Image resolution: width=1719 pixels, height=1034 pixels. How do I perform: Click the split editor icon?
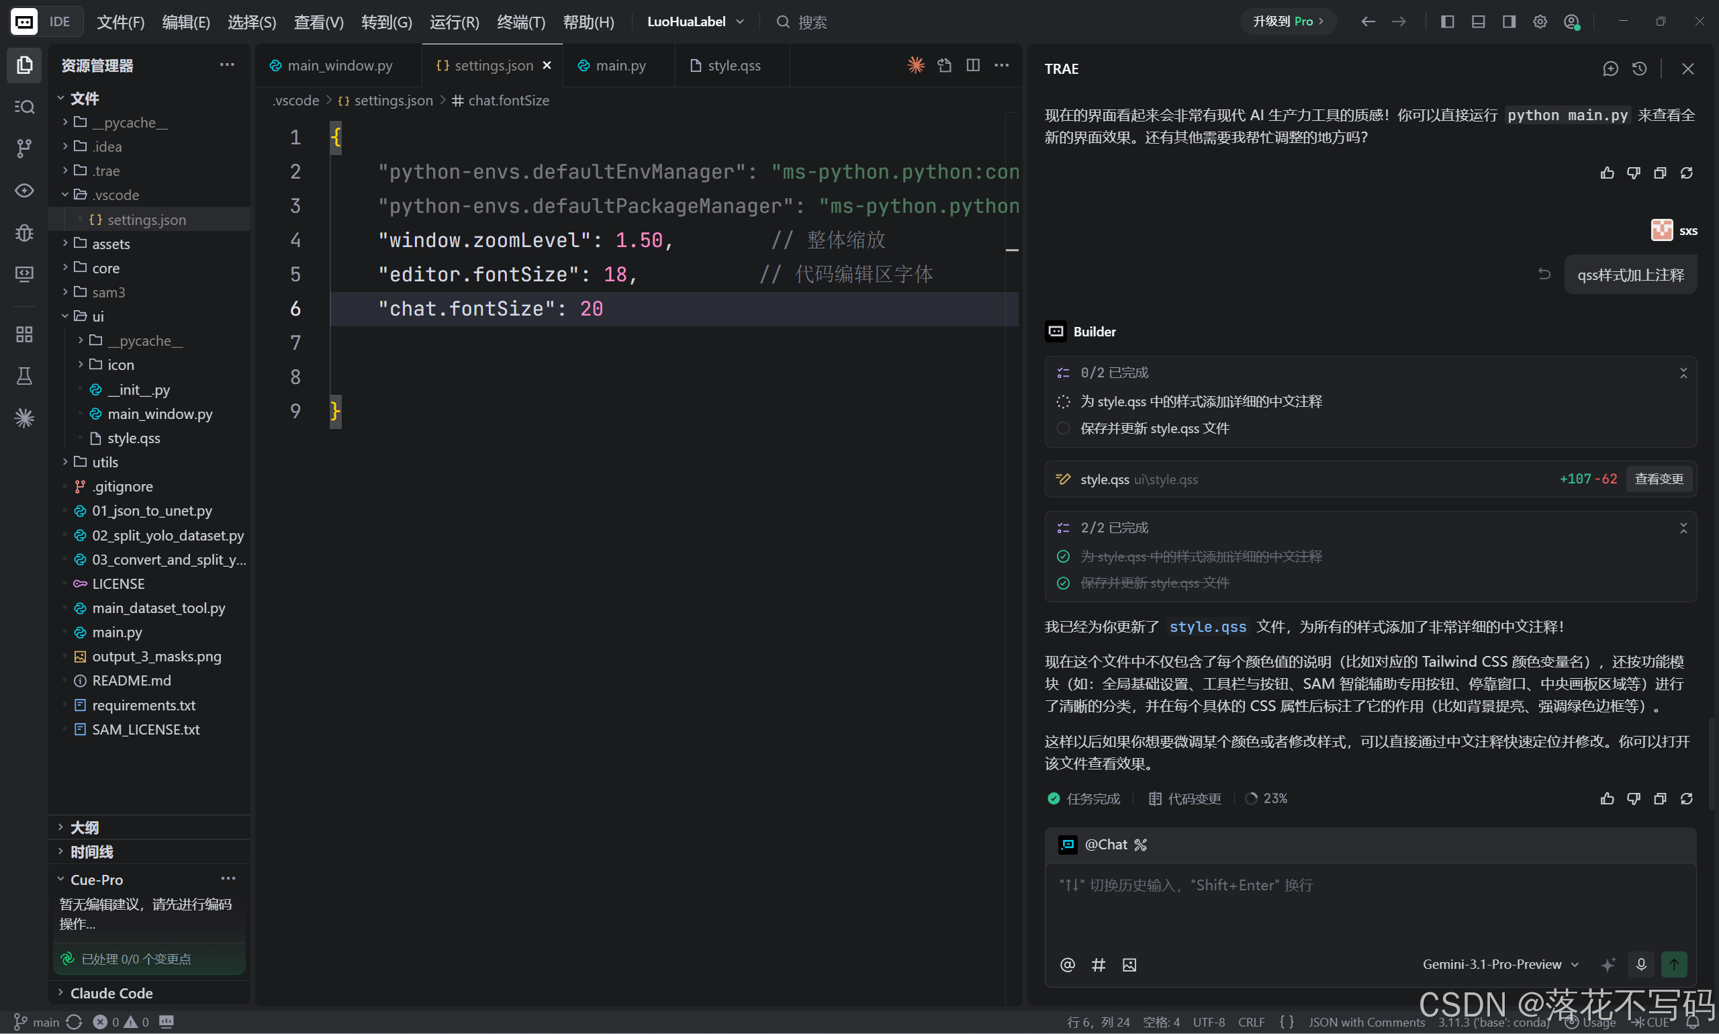(x=973, y=65)
